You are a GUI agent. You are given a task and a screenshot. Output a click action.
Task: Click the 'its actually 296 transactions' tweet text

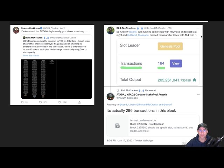(x=141, y=111)
